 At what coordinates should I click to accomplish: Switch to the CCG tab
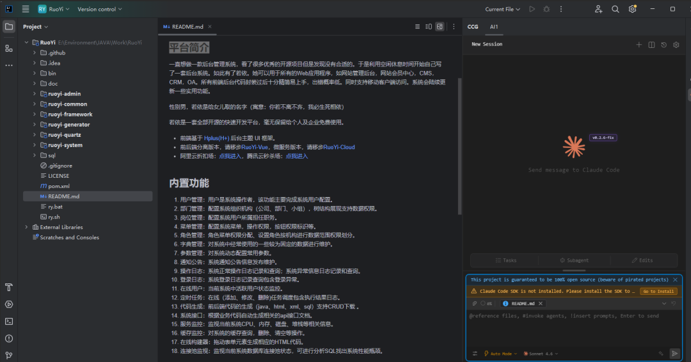point(473,26)
